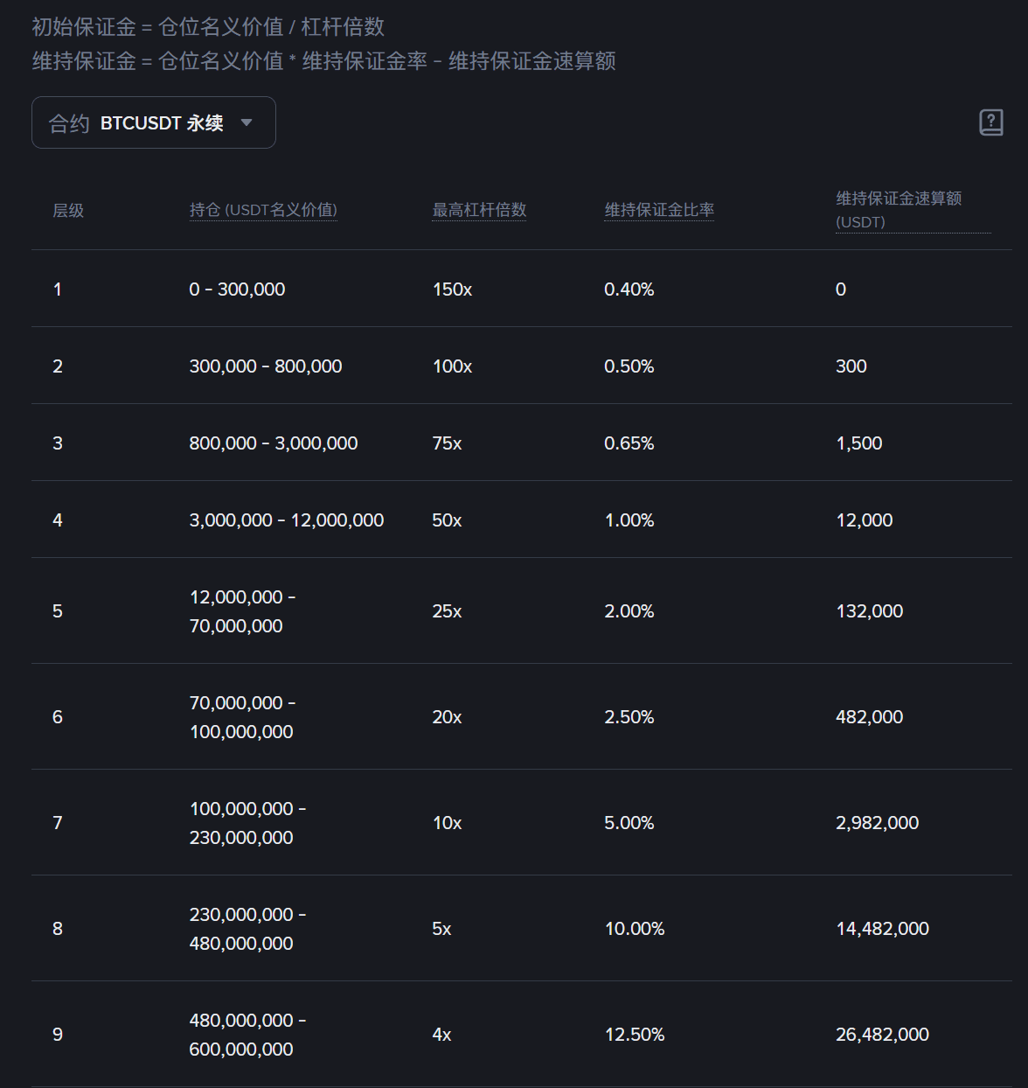This screenshot has height=1088, width=1028.
Task: Click the 4x leverage cell in tier 9
Action: [441, 1035]
